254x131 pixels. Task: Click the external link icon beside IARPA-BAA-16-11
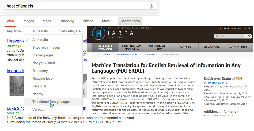point(227,83)
